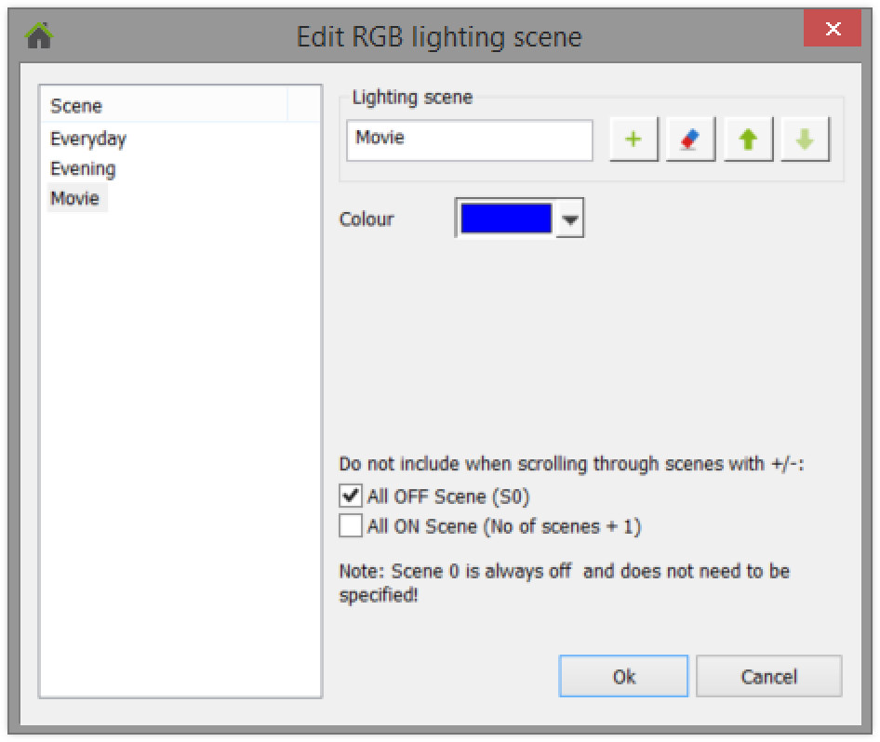Click the blue colour swatch
The width and height of the screenshot is (880, 742).
point(507,219)
